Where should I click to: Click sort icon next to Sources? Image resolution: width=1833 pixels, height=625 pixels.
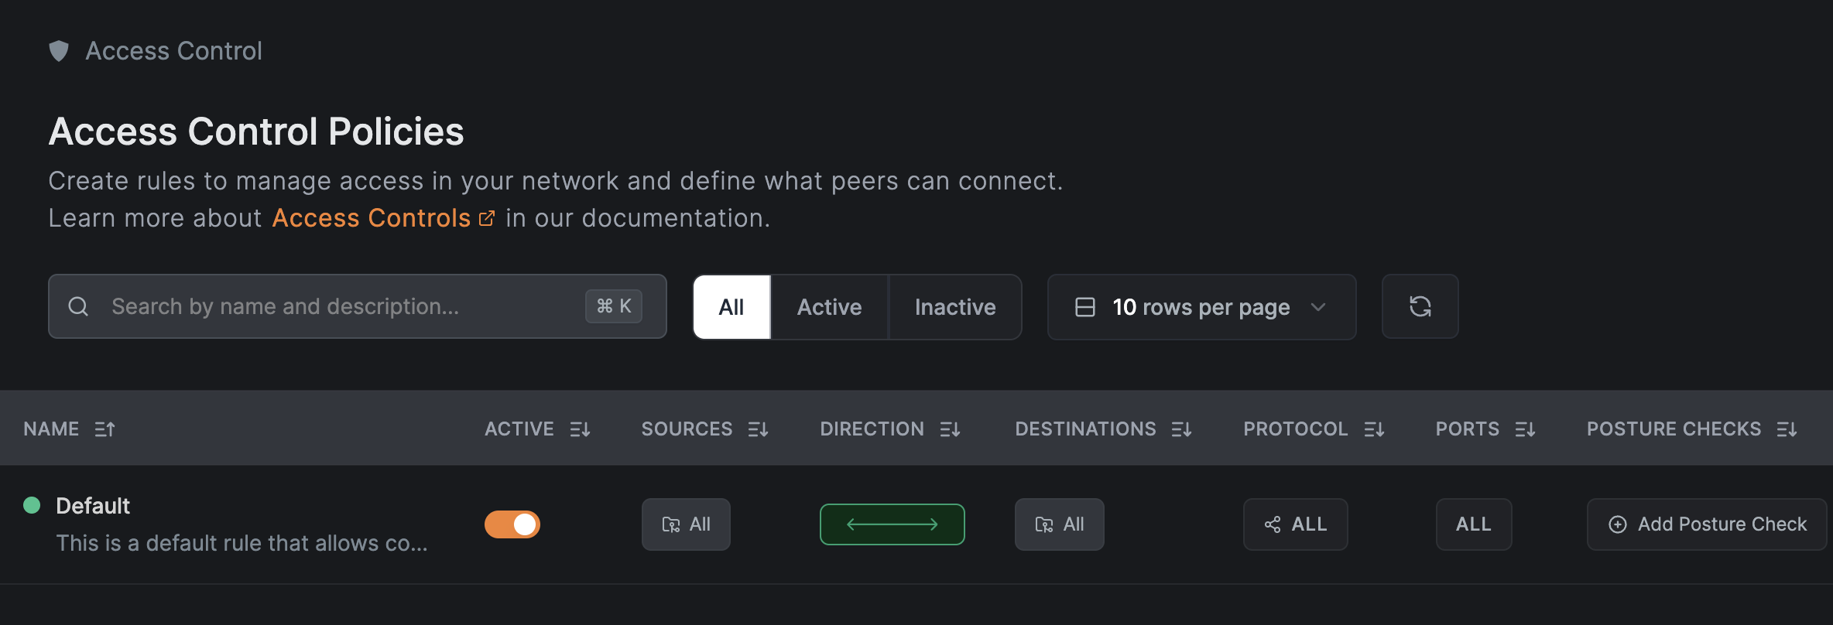pos(758,429)
